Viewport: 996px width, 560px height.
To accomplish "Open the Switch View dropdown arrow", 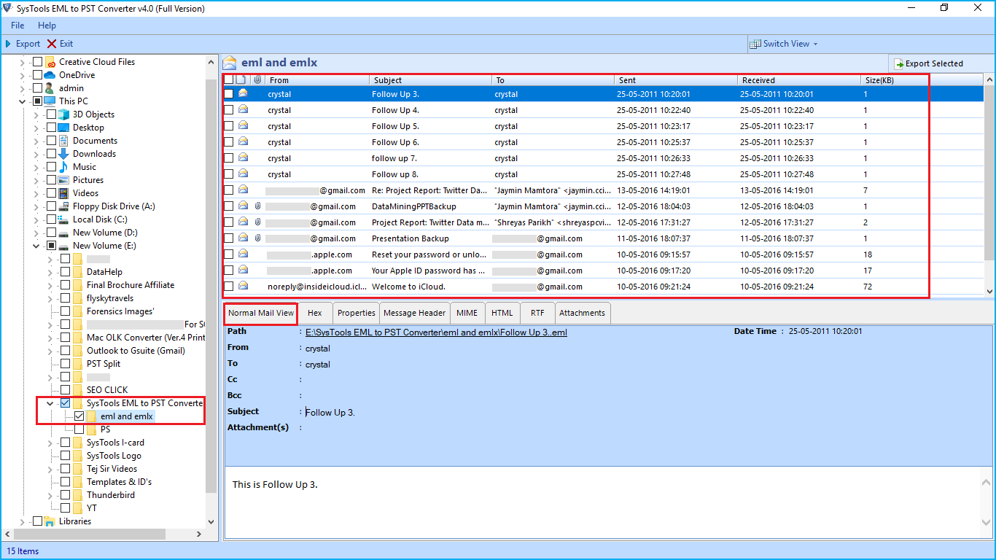I will (815, 44).
